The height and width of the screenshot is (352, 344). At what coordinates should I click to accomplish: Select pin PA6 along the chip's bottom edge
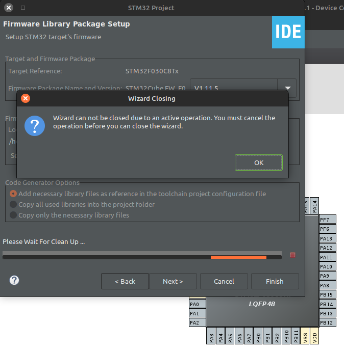point(239,336)
